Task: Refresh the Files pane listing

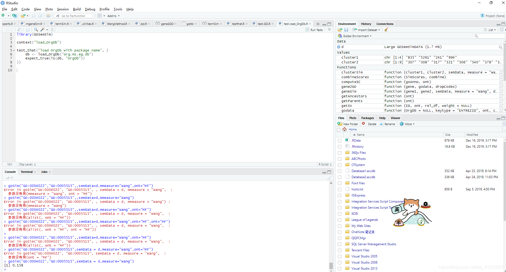Action: 504,124
